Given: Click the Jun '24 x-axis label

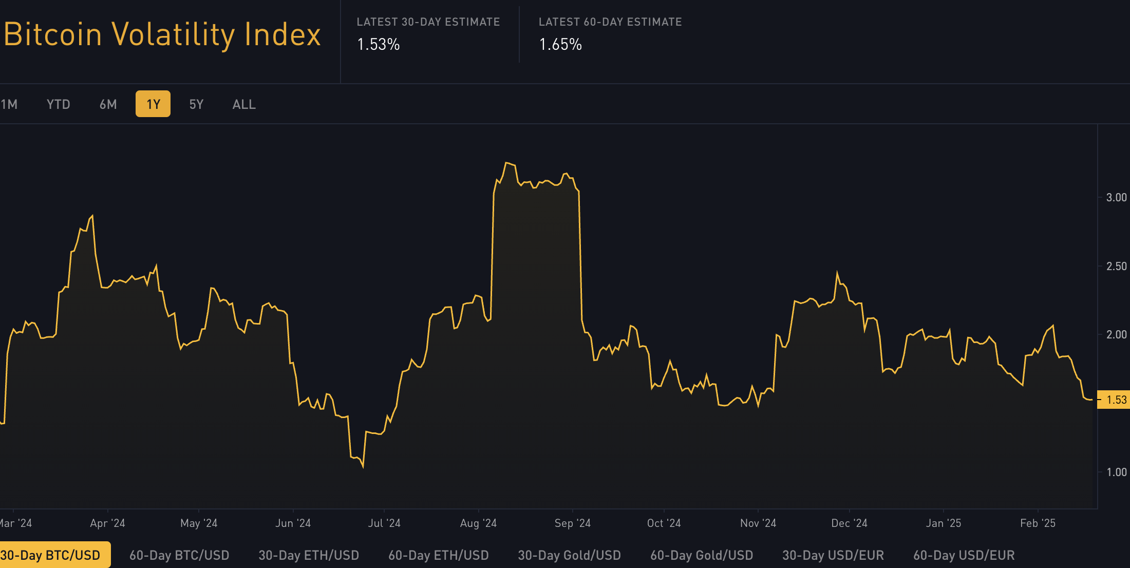Looking at the screenshot, I should pyautogui.click(x=293, y=523).
